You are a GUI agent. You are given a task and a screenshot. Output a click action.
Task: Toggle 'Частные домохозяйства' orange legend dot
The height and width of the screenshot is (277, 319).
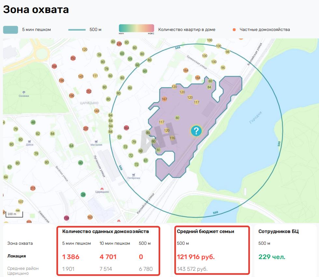pos(234,30)
